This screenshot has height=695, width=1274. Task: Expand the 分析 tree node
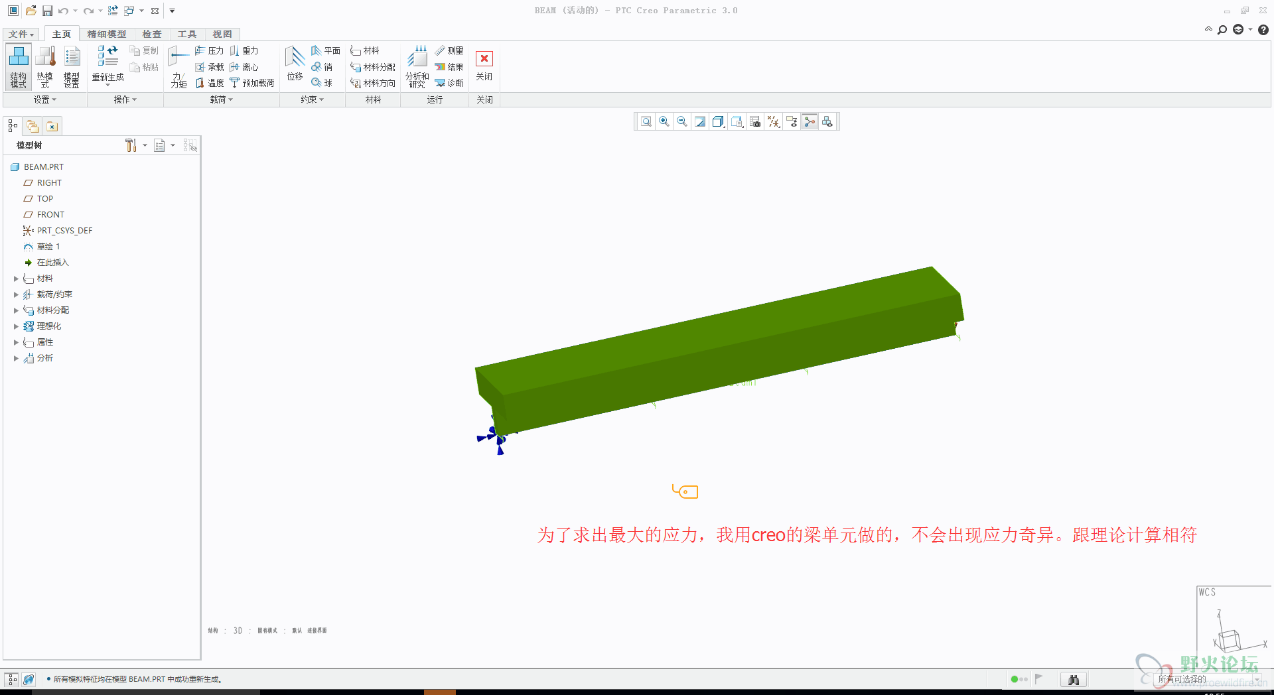[16, 358]
